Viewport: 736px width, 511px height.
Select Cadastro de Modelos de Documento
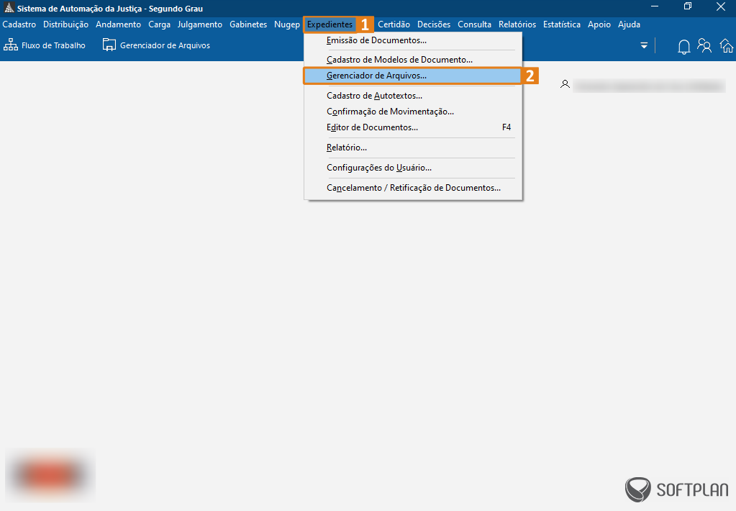pos(399,60)
